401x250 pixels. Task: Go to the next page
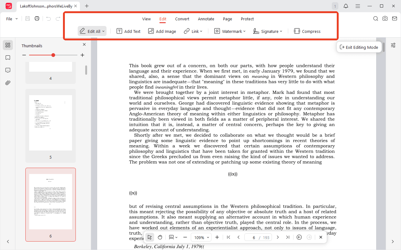point(278,237)
